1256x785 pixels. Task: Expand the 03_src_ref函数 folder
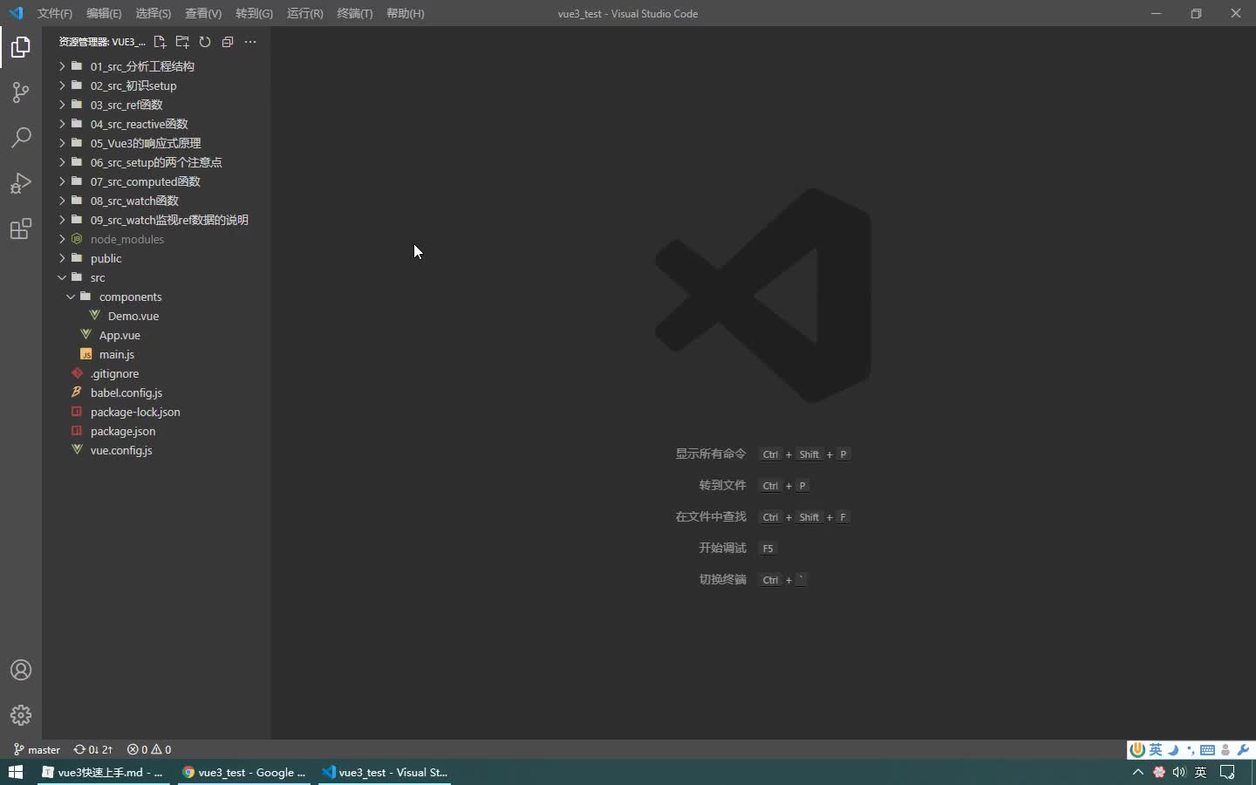(x=126, y=105)
